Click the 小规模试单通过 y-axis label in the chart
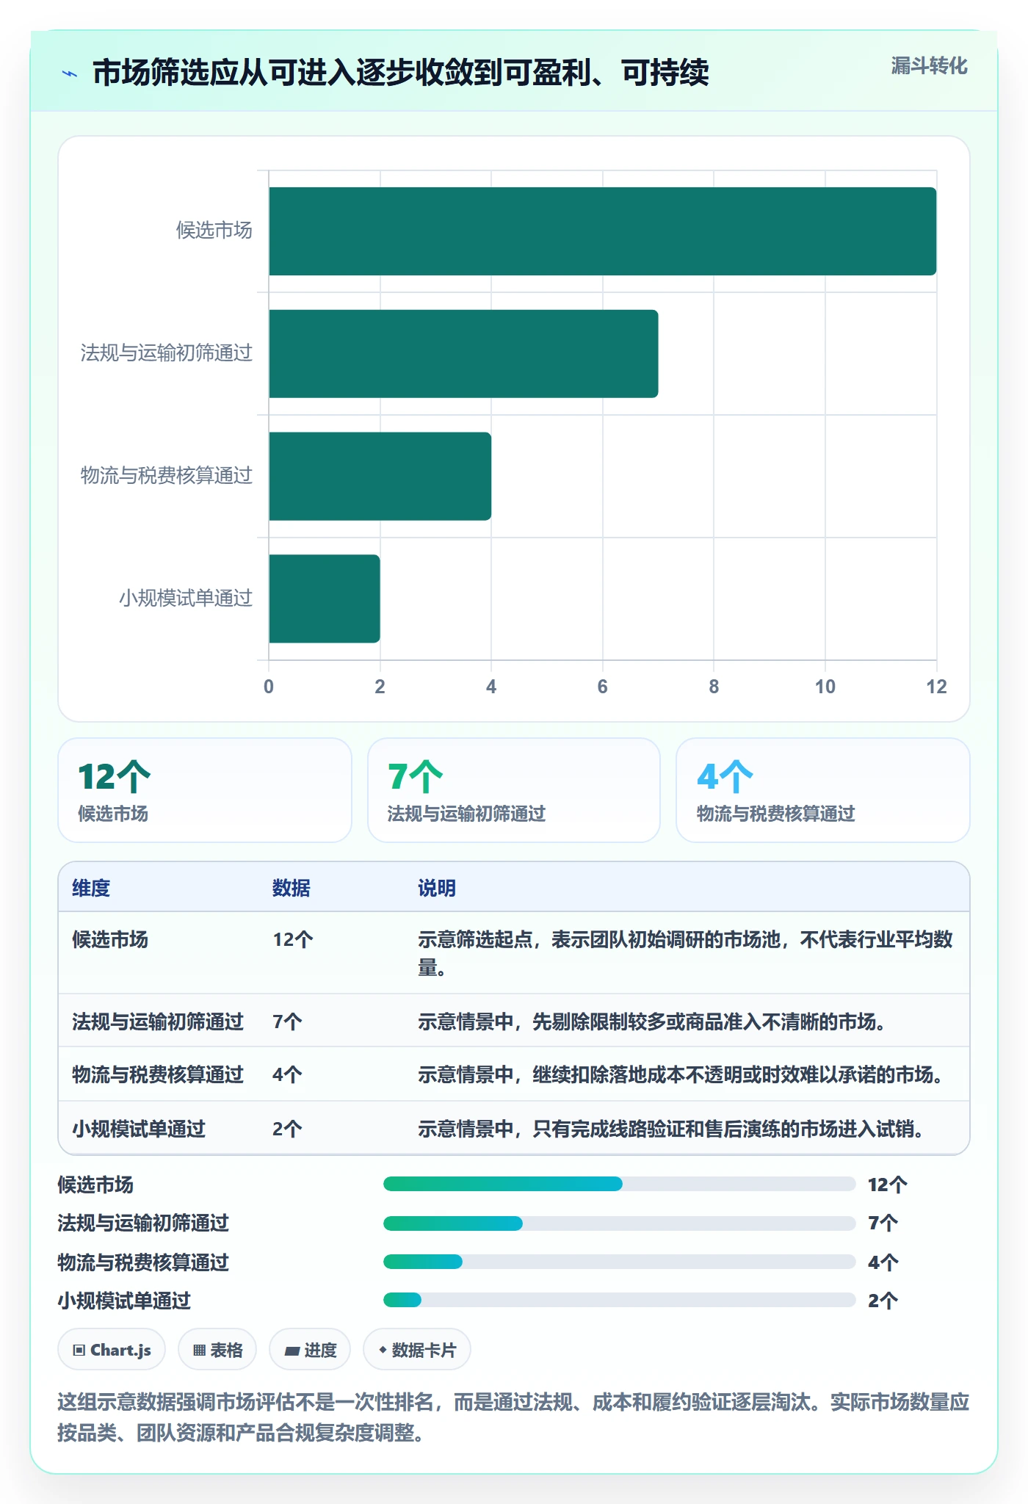This screenshot has height=1504, width=1028. point(186,599)
